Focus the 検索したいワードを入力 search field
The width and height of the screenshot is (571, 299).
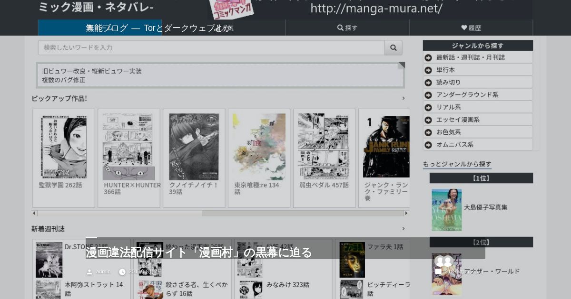click(x=211, y=47)
